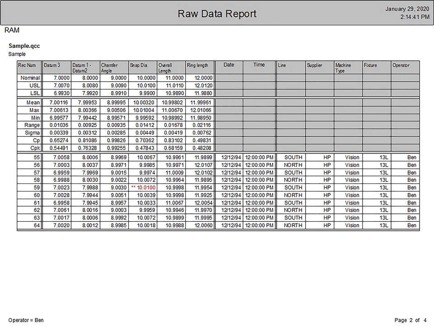
Task: Click the Snap Dia column header
Action: pos(138,65)
